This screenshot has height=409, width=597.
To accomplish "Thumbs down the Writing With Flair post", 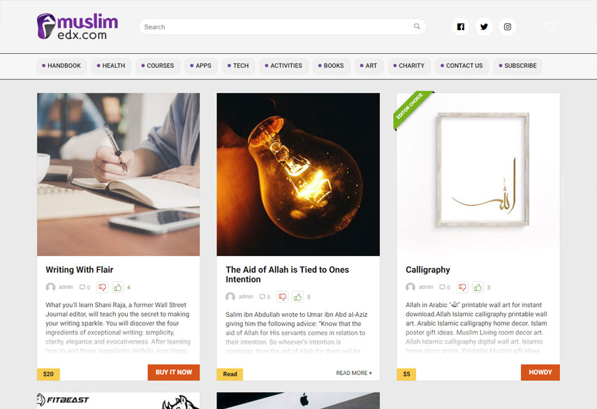I will pos(103,288).
